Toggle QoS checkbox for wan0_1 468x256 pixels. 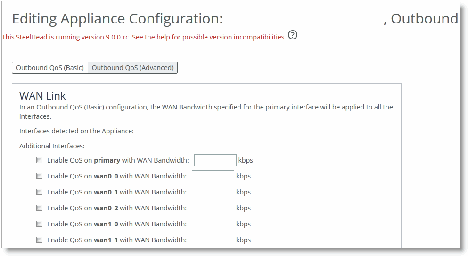[x=40, y=192]
